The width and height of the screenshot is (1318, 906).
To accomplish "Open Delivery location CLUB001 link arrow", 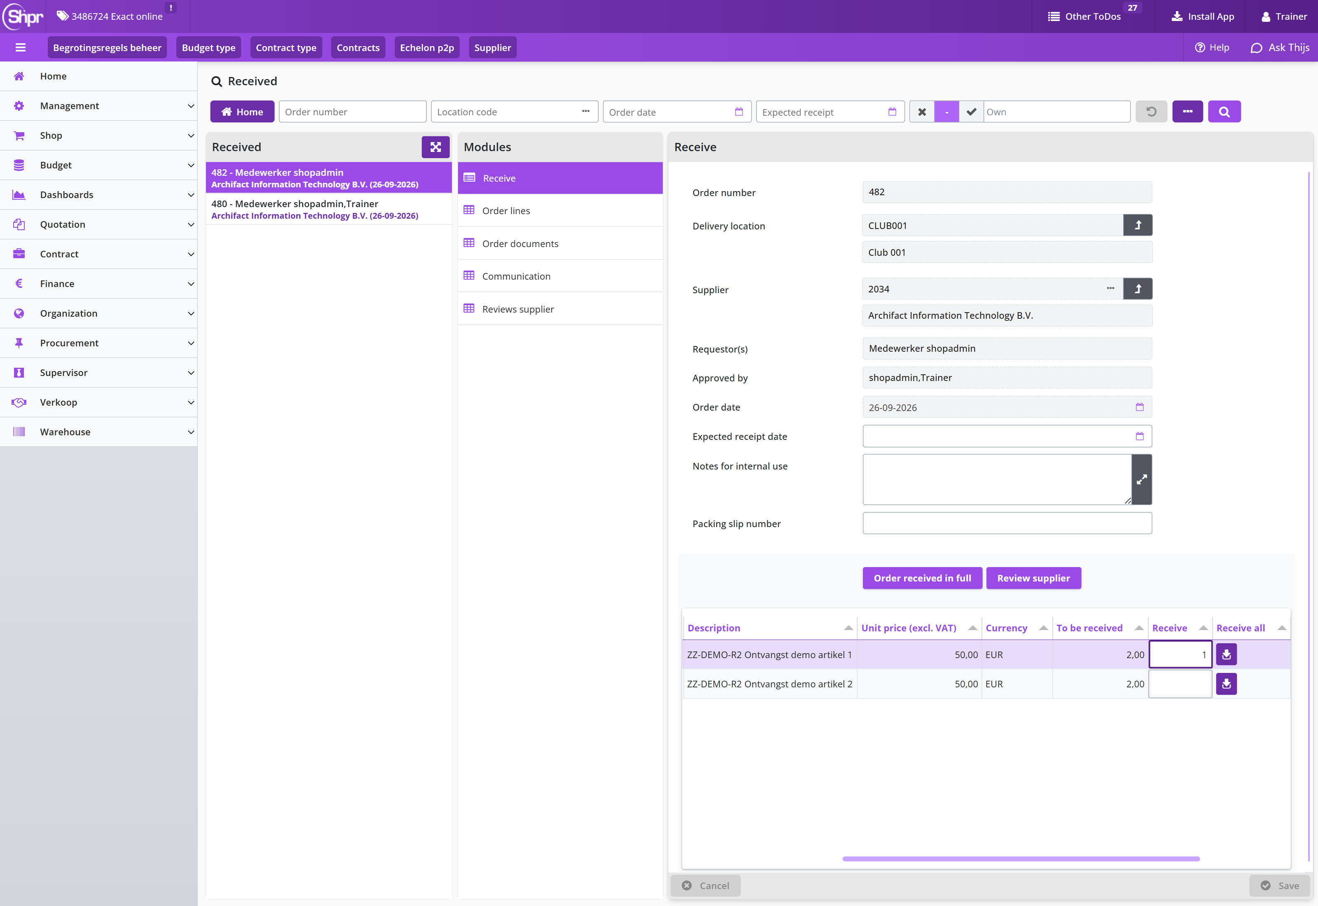I will pyautogui.click(x=1138, y=225).
